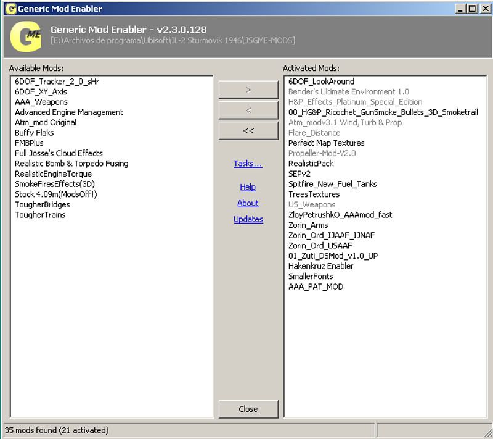This screenshot has height=439, width=493.
Task: Click the window resize grip corner
Action: [487, 432]
